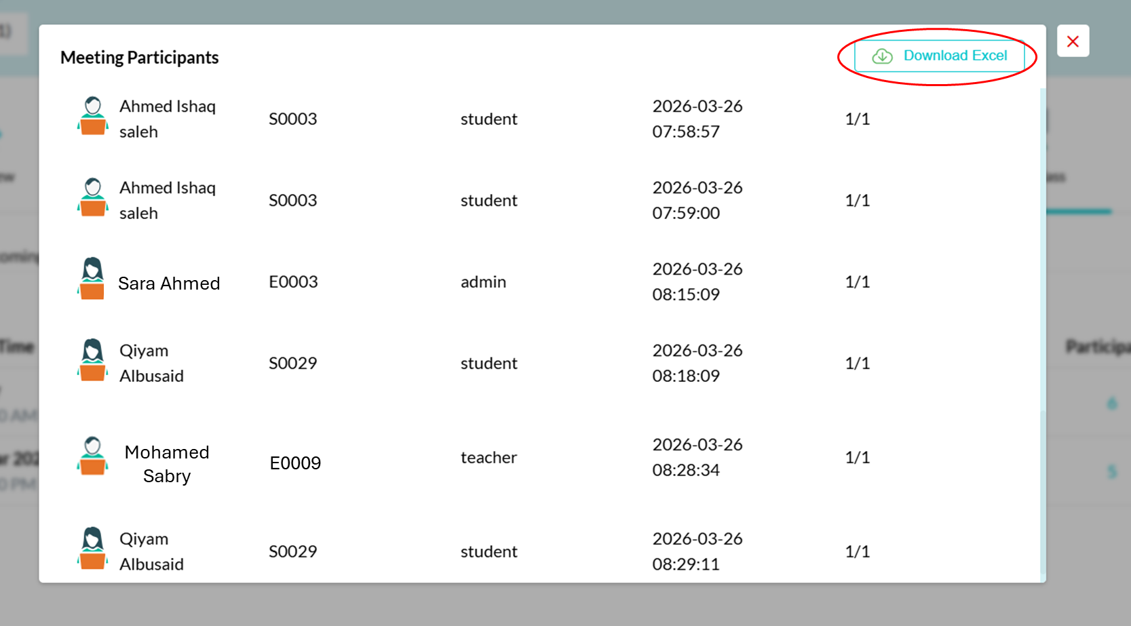
Task: Select timestamp 2026-03-26 08:29:11
Action: [x=697, y=551]
